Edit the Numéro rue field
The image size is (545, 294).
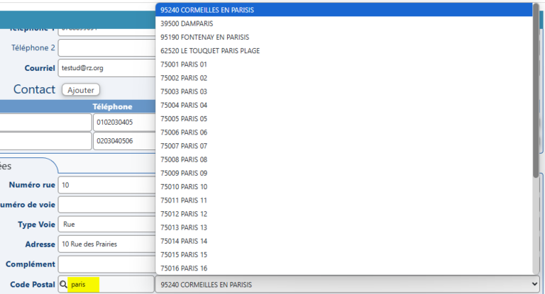pyautogui.click(x=106, y=185)
